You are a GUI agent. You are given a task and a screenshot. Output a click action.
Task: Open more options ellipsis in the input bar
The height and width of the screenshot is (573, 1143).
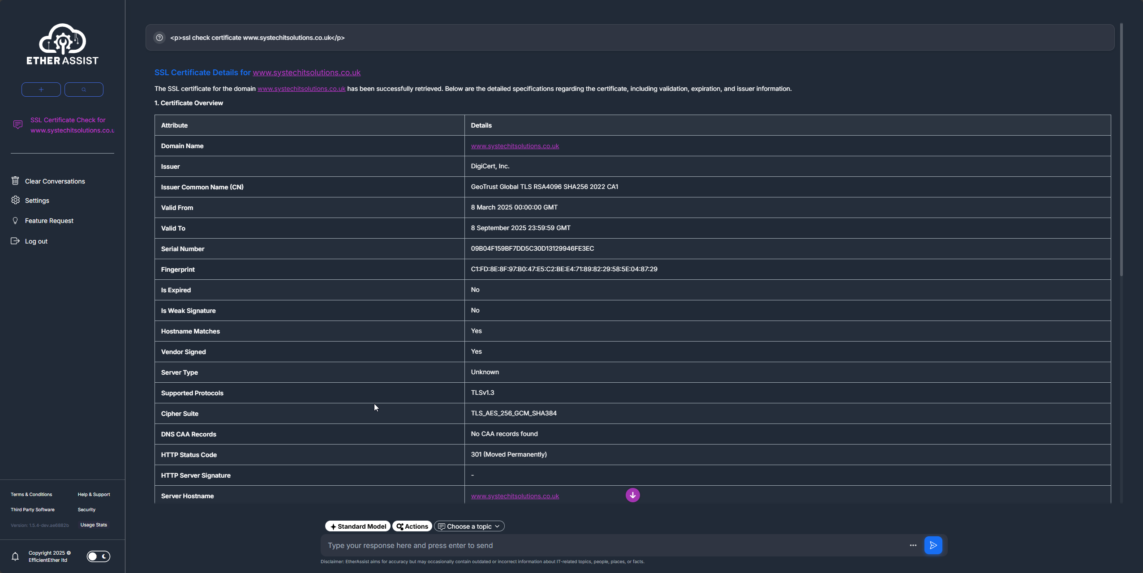pyautogui.click(x=913, y=545)
